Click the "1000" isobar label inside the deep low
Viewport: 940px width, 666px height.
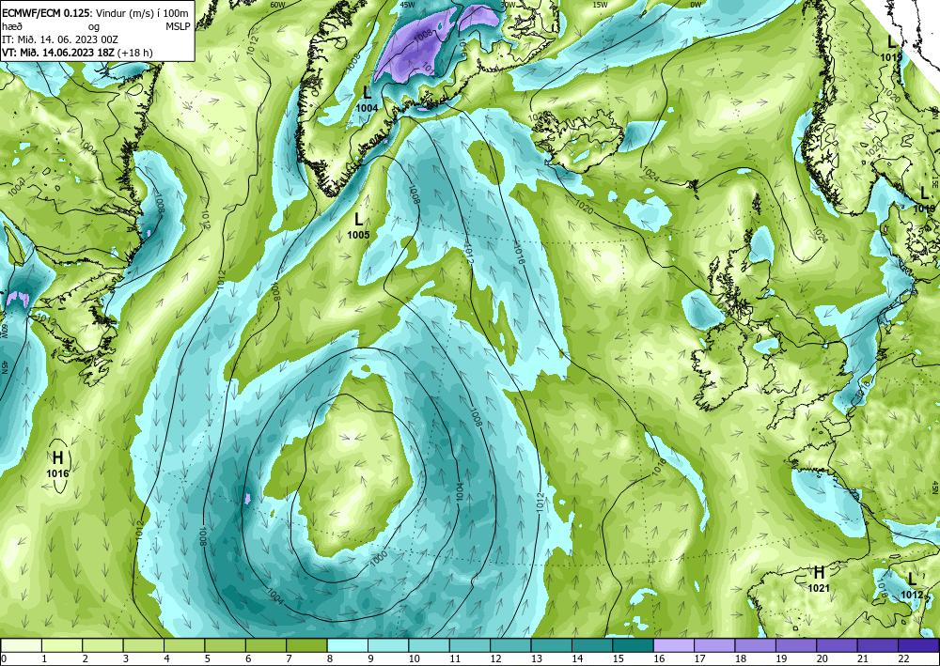coord(378,558)
